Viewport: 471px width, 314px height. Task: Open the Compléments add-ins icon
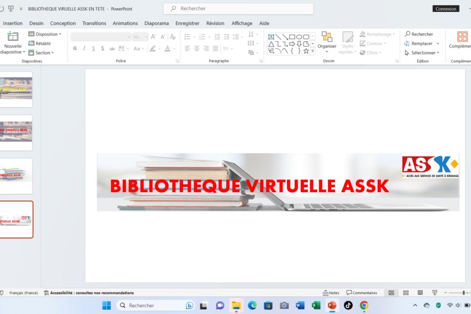coord(462,37)
